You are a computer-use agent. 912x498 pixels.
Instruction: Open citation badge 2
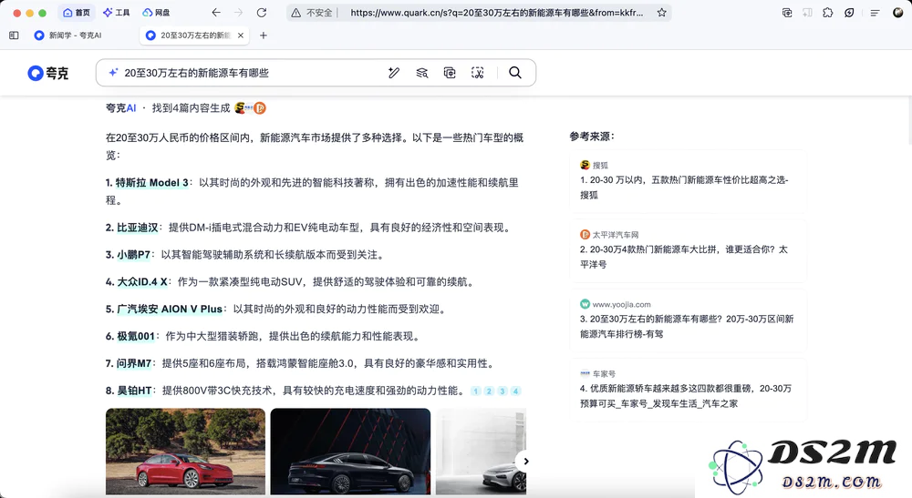click(x=489, y=391)
